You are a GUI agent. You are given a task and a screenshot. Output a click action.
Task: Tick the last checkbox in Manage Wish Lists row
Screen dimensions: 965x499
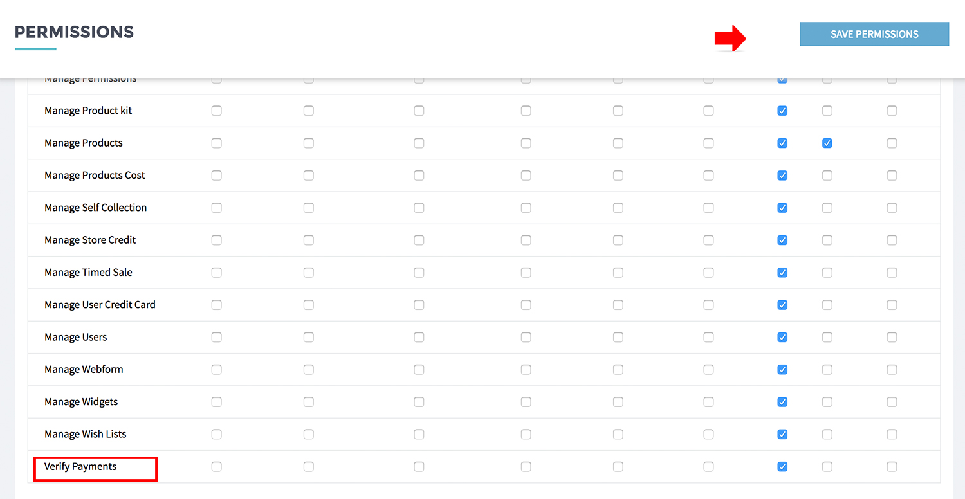(x=892, y=434)
